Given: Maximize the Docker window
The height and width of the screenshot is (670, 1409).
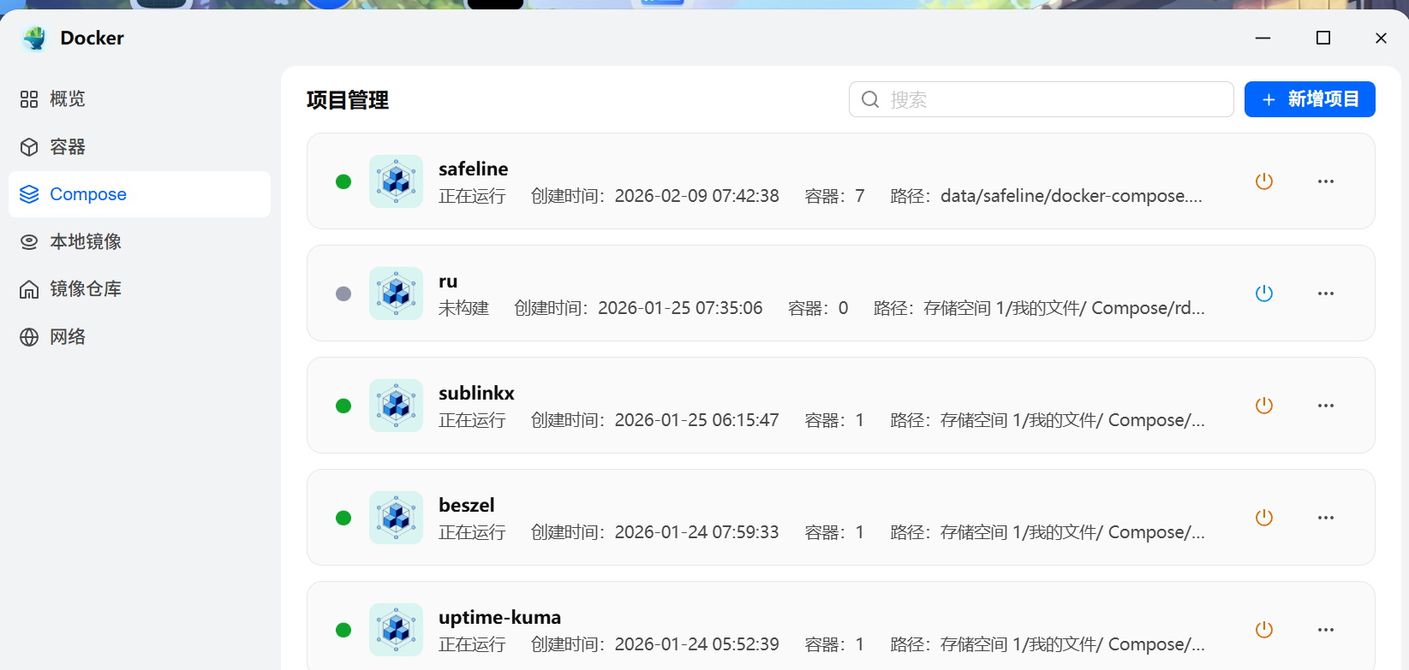Looking at the screenshot, I should pos(1323,38).
